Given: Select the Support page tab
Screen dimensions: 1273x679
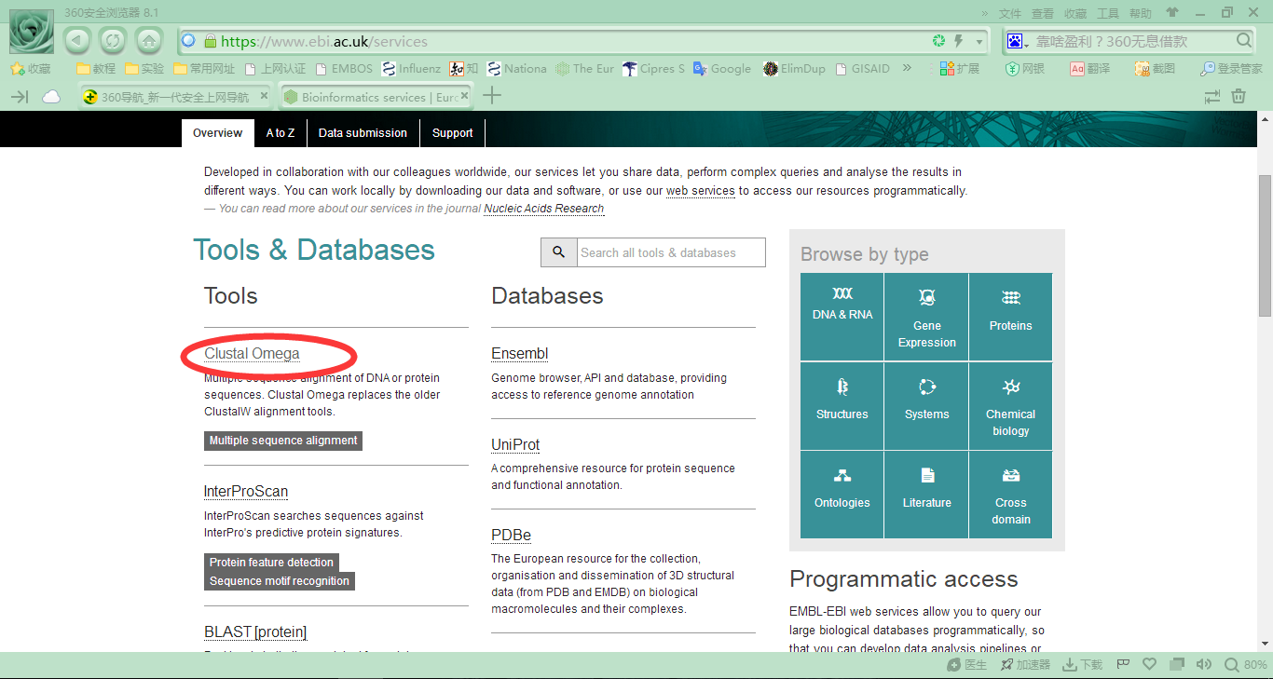Looking at the screenshot, I should 453,133.
